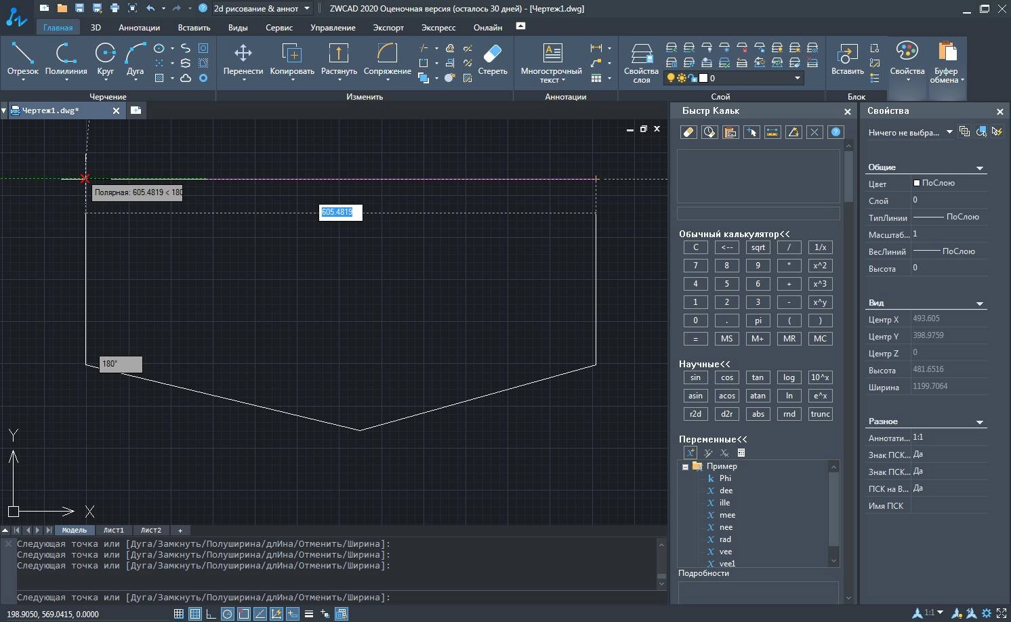This screenshot has height=622, width=1011.
Task: Click the Вставить block insert icon
Action: coord(847,59)
